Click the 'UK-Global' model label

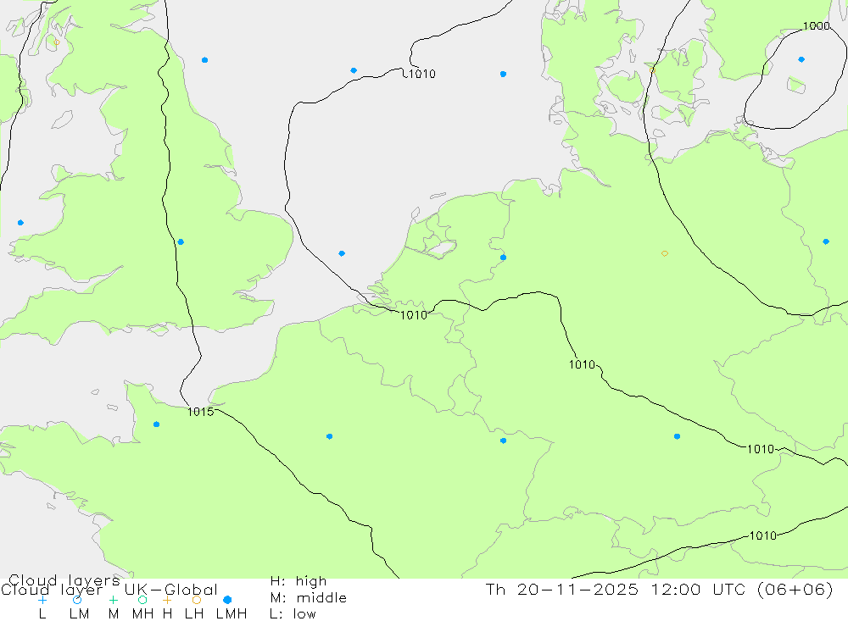point(171,590)
